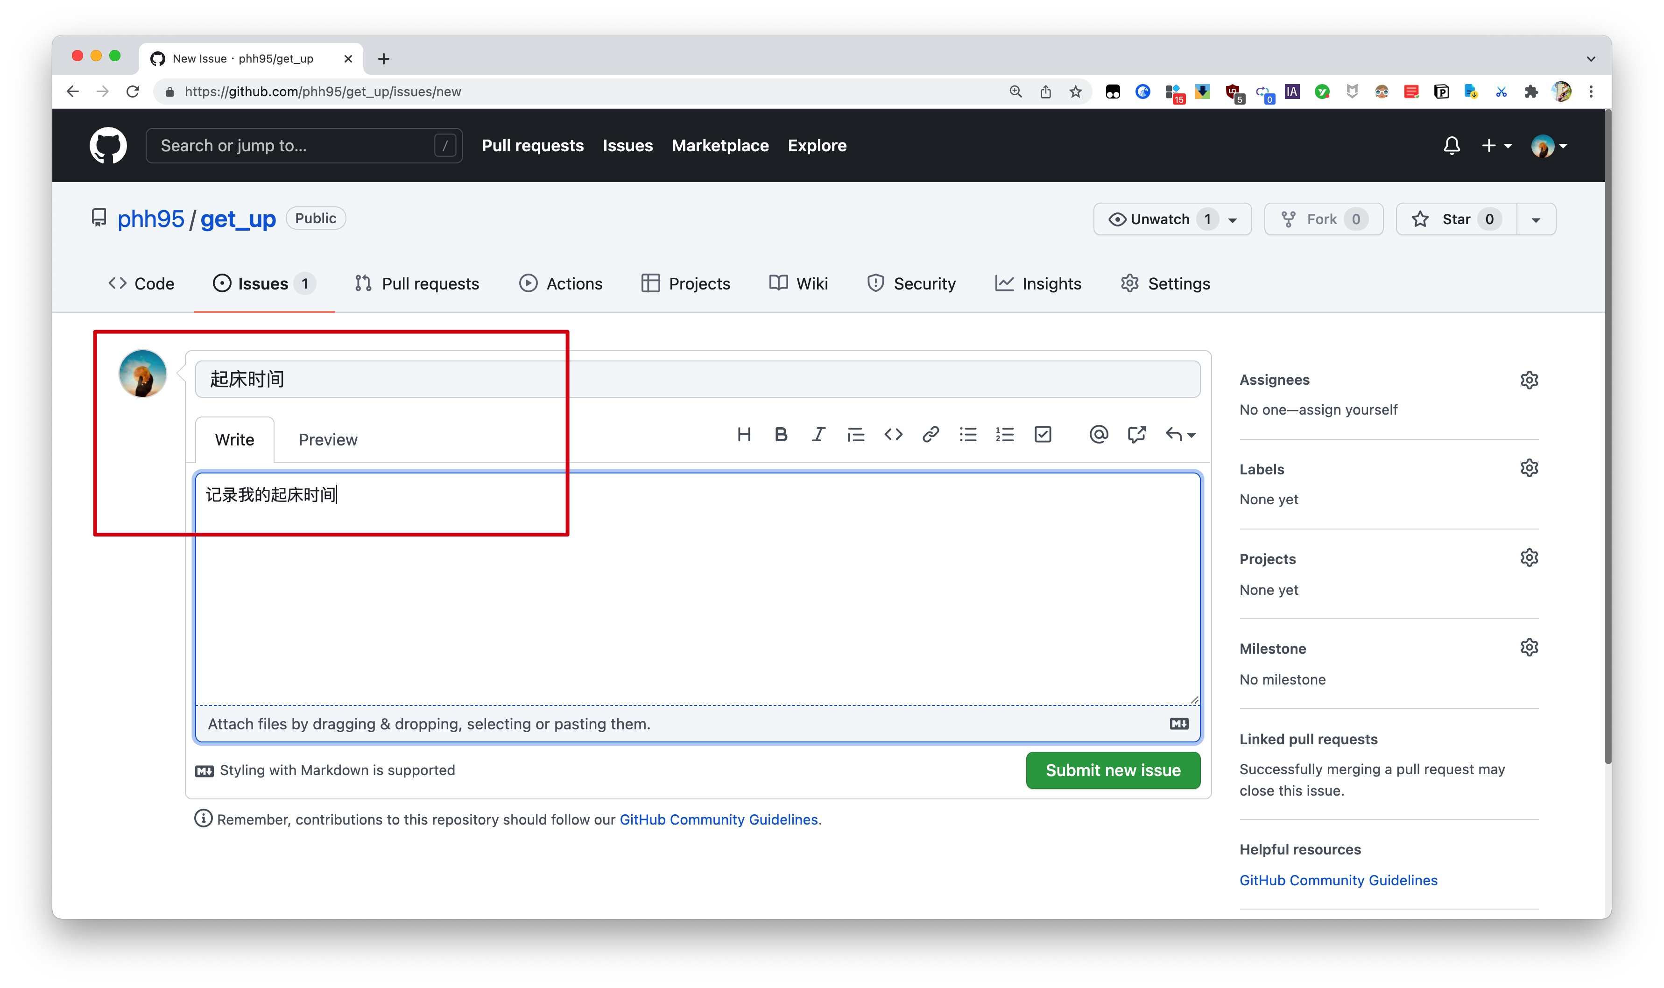Click the issue title input field
The image size is (1664, 988).
[x=697, y=380]
